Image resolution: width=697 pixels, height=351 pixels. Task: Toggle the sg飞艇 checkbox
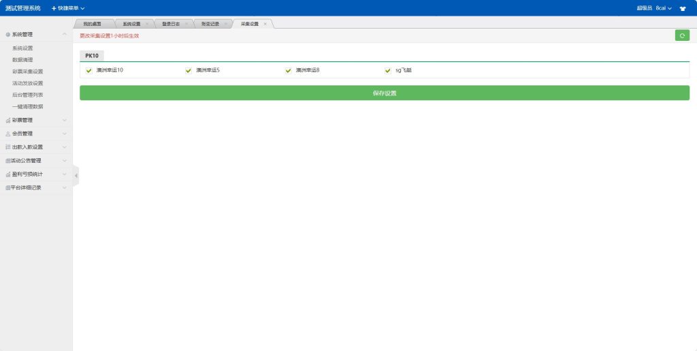(388, 70)
